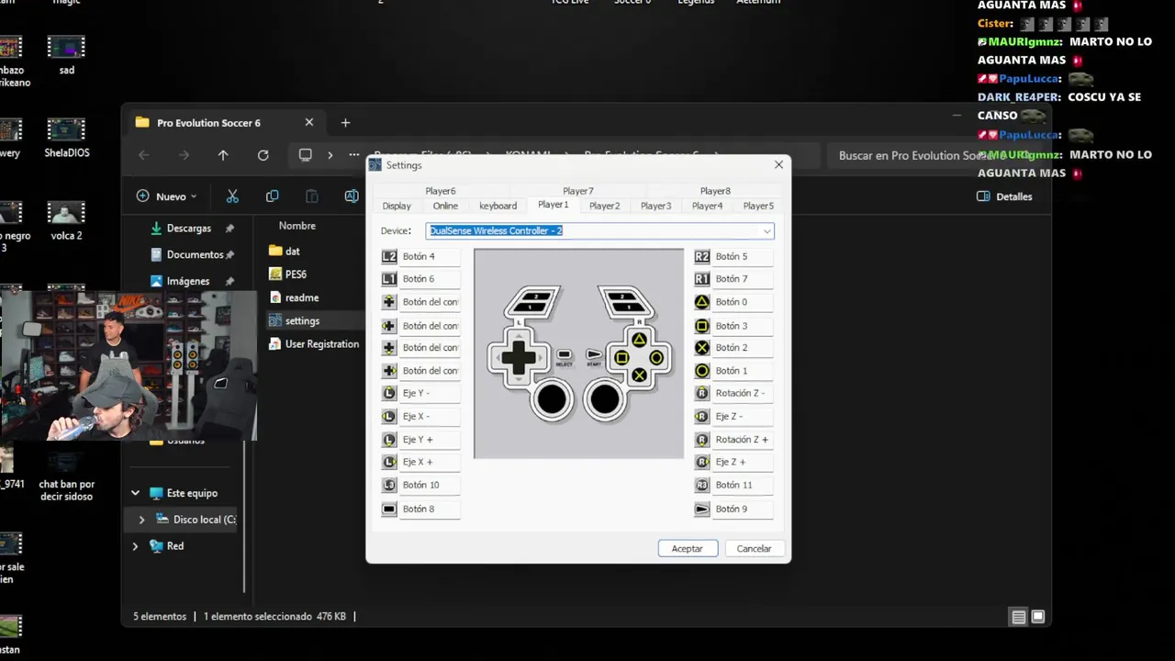Switch to the Player6 tab
This screenshot has height=661, width=1175.
coord(440,191)
